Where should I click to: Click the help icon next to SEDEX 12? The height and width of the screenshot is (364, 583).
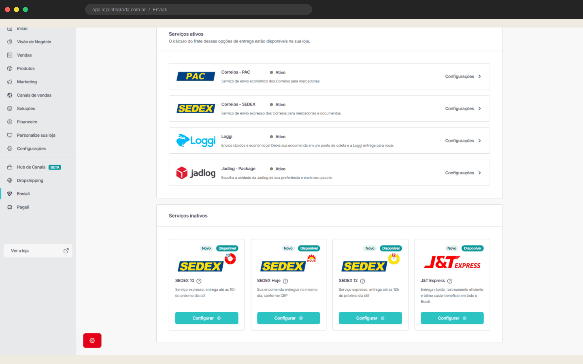point(362,281)
